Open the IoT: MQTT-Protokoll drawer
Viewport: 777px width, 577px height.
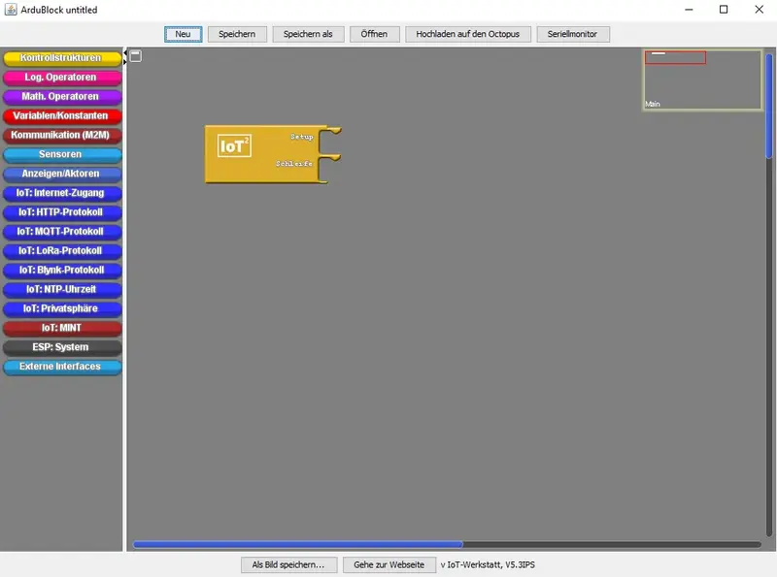click(x=61, y=232)
